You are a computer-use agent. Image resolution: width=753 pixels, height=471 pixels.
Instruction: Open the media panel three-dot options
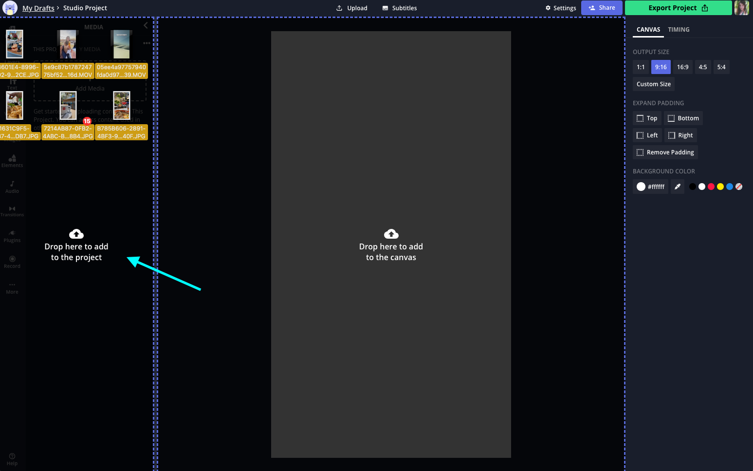click(147, 43)
